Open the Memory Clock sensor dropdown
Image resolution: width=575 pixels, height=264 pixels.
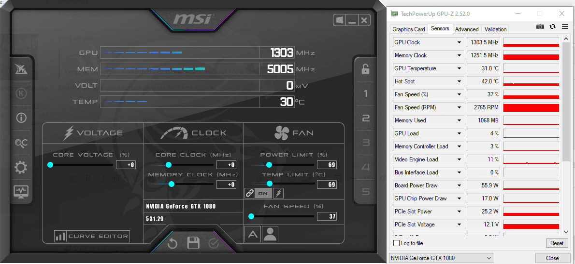[x=459, y=55]
